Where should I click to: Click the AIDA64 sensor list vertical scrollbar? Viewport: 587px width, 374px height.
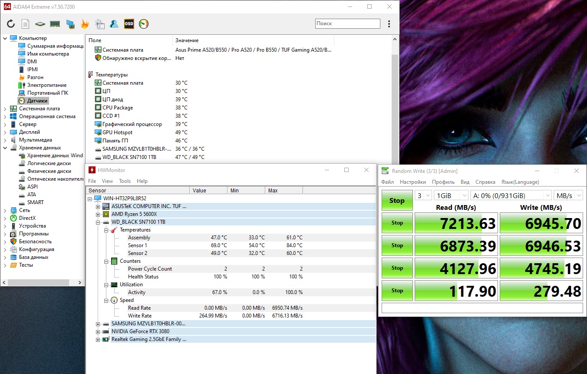coord(395,100)
